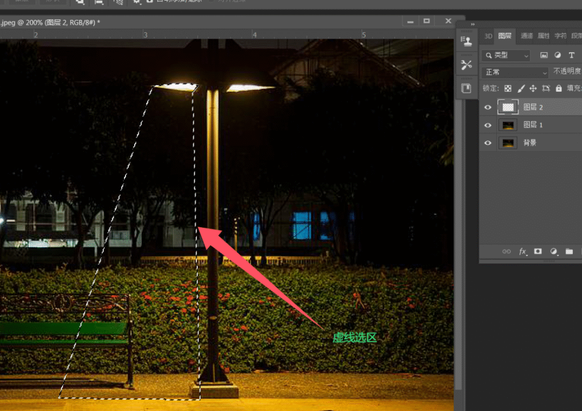Click the link layers chain icon
This screenshot has height=411, width=582.
pos(506,251)
